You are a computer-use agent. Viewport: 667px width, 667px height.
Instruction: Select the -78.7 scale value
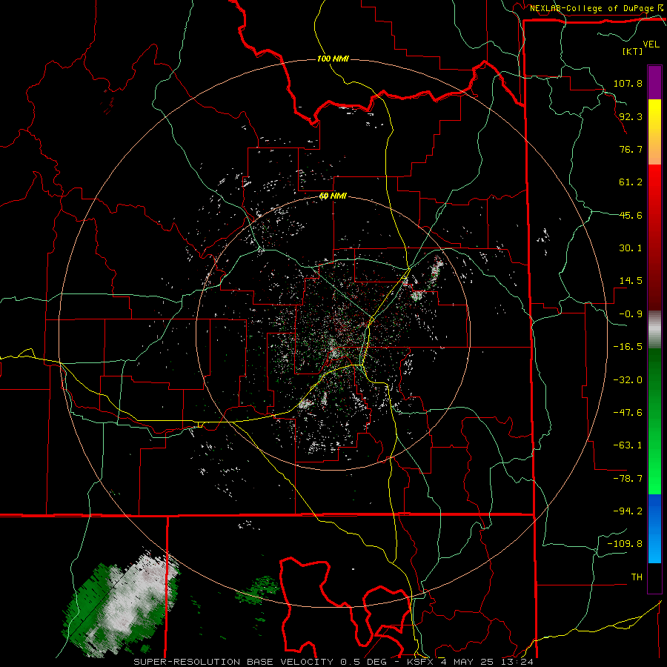[628, 479]
